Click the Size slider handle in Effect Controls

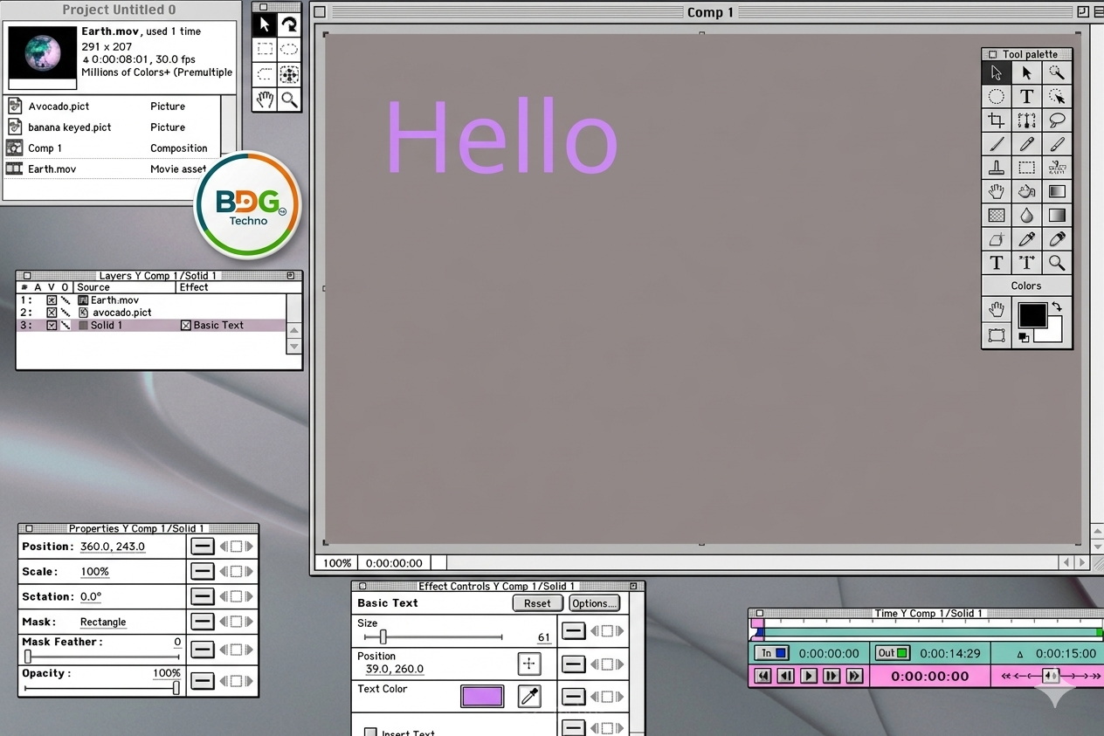[383, 637]
